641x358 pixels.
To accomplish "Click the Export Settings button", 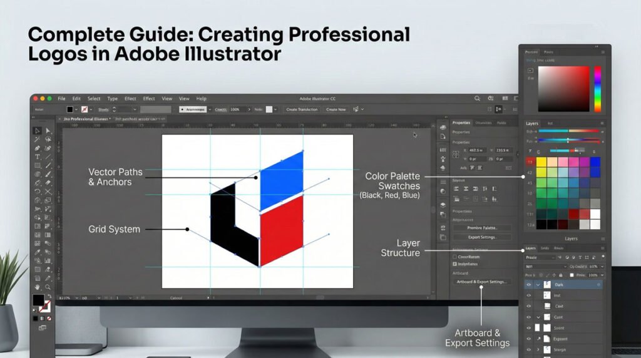I will click(481, 237).
